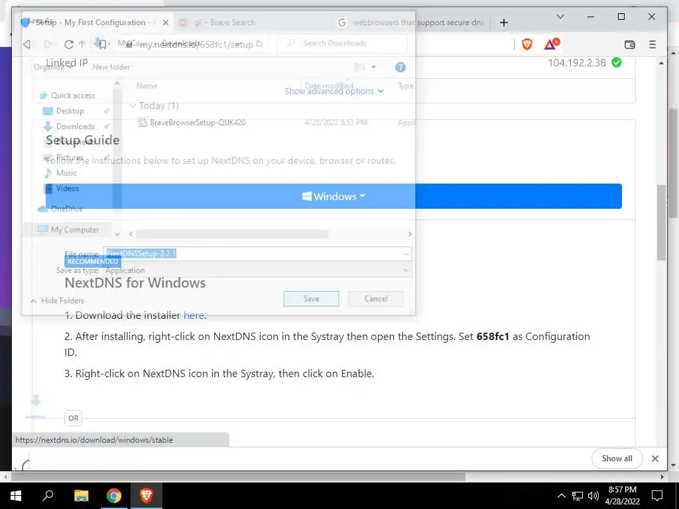Select Videos in the navigation pane

pyautogui.click(x=62, y=188)
